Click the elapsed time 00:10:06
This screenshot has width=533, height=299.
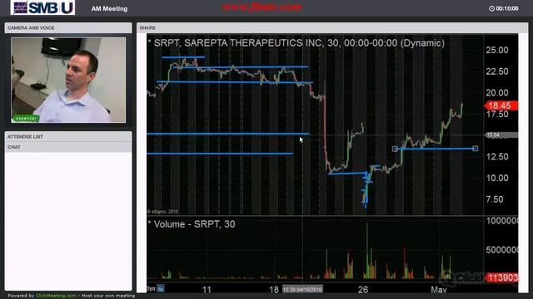click(x=507, y=8)
